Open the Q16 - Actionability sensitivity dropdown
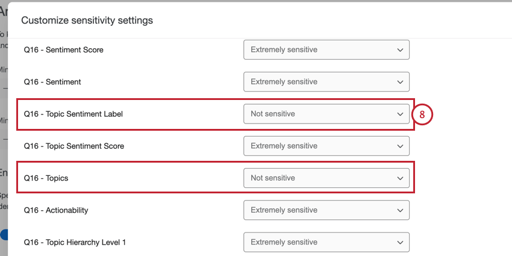The width and height of the screenshot is (512, 256). pyautogui.click(x=326, y=210)
